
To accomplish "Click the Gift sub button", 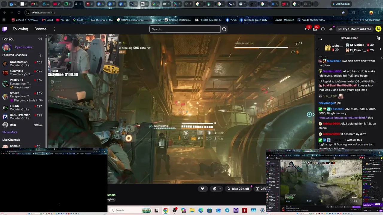I will coord(260,189).
